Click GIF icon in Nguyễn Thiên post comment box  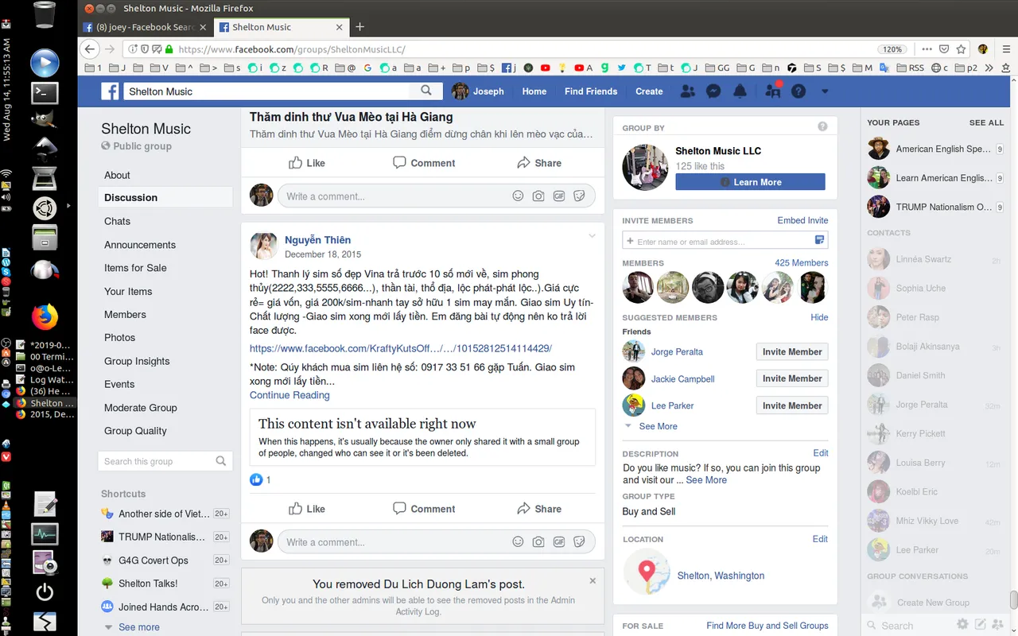click(x=559, y=542)
